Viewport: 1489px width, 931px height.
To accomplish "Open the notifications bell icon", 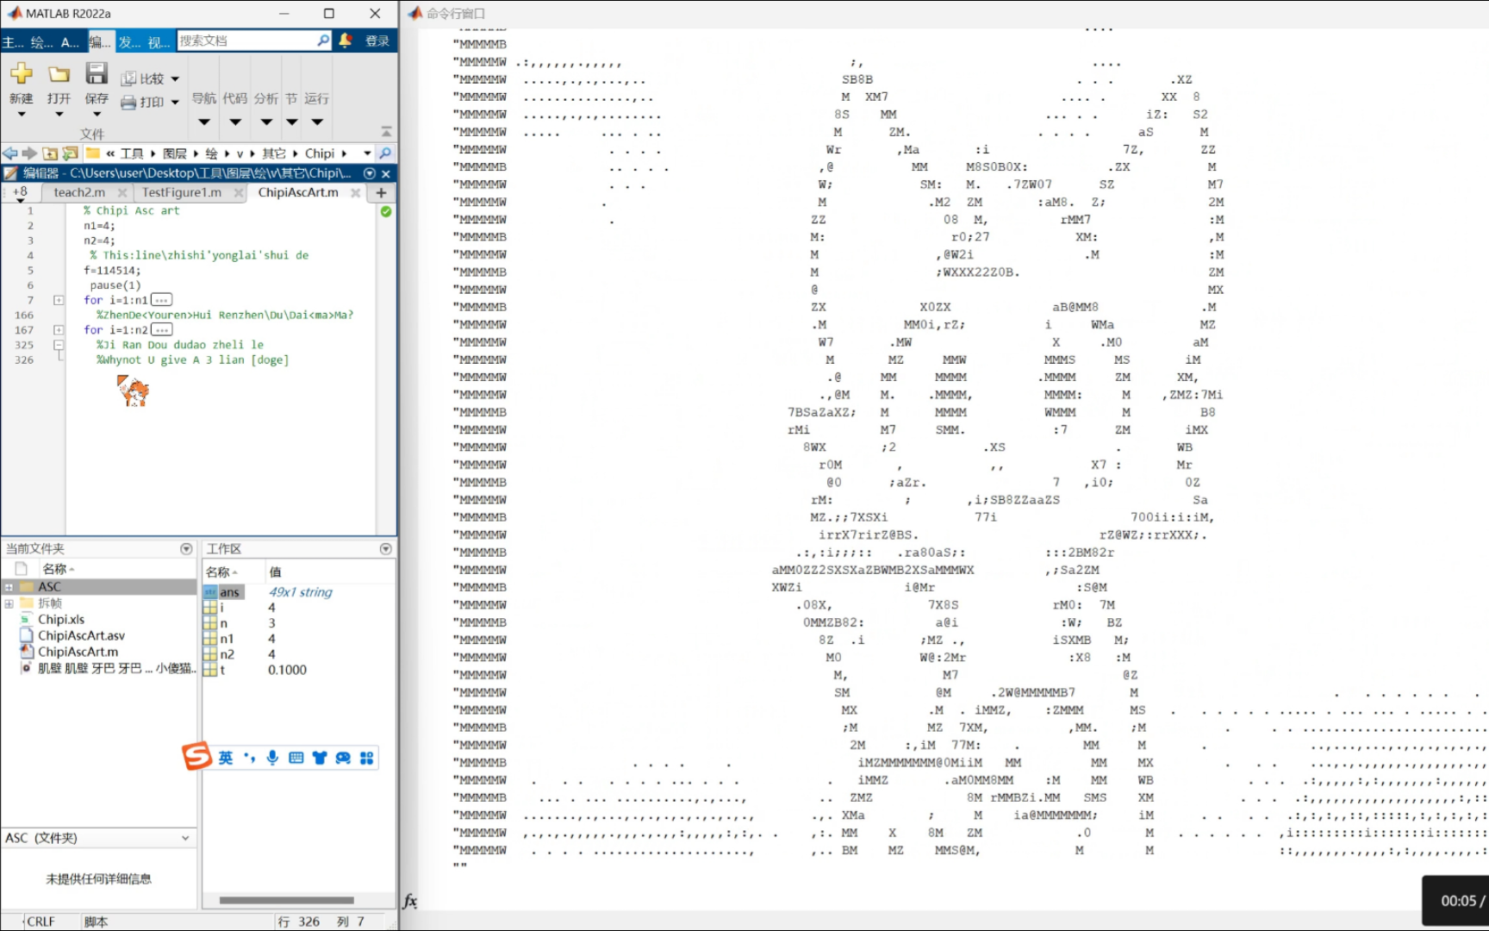I will [x=346, y=41].
